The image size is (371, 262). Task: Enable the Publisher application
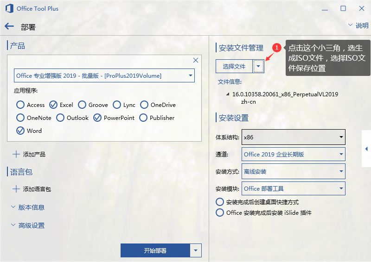coord(143,118)
